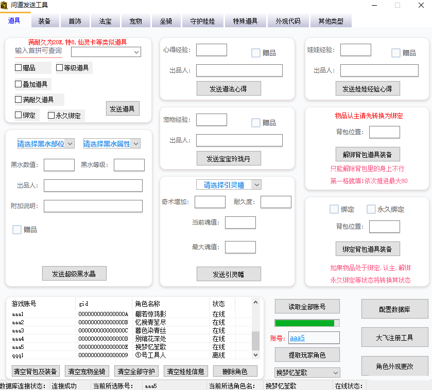Image resolution: width=432 pixels, height=390 pixels.
Task: Open the character dropdown showing 挽梦忆笙歌
Action: (x=307, y=372)
